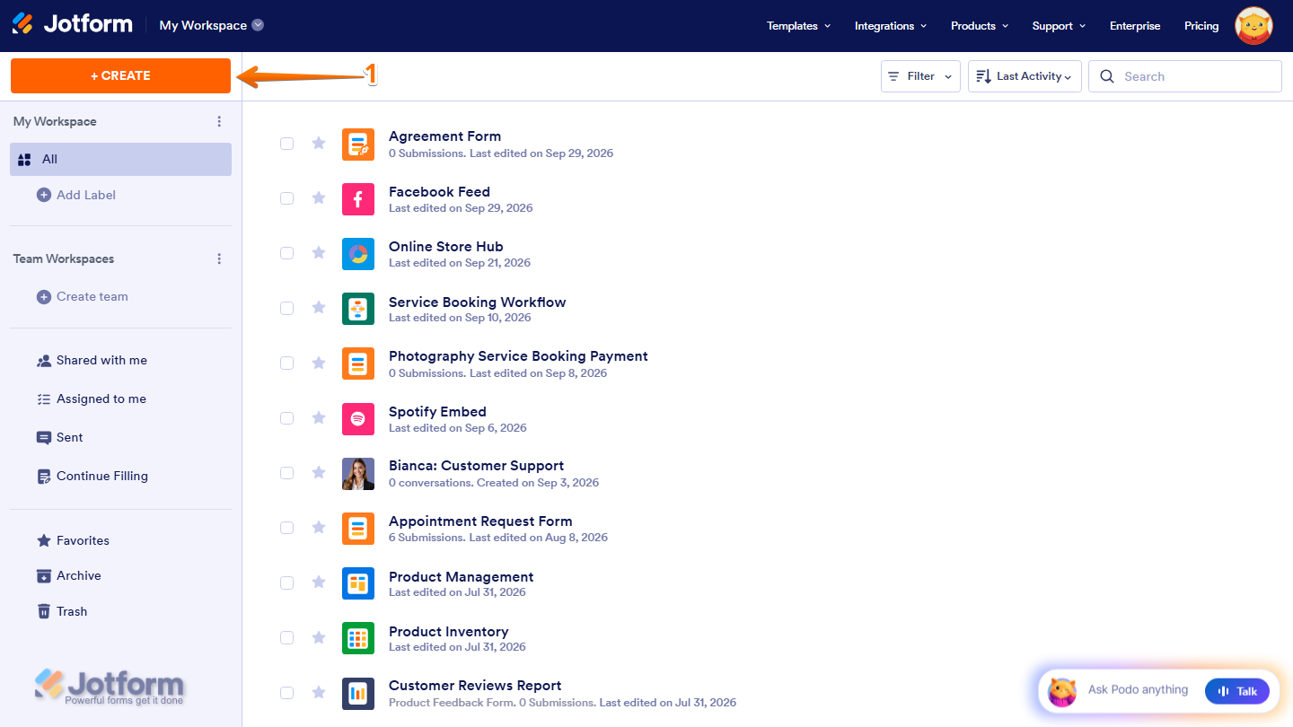
Task: Open the Last Activity sort dropdown
Action: (x=1025, y=76)
